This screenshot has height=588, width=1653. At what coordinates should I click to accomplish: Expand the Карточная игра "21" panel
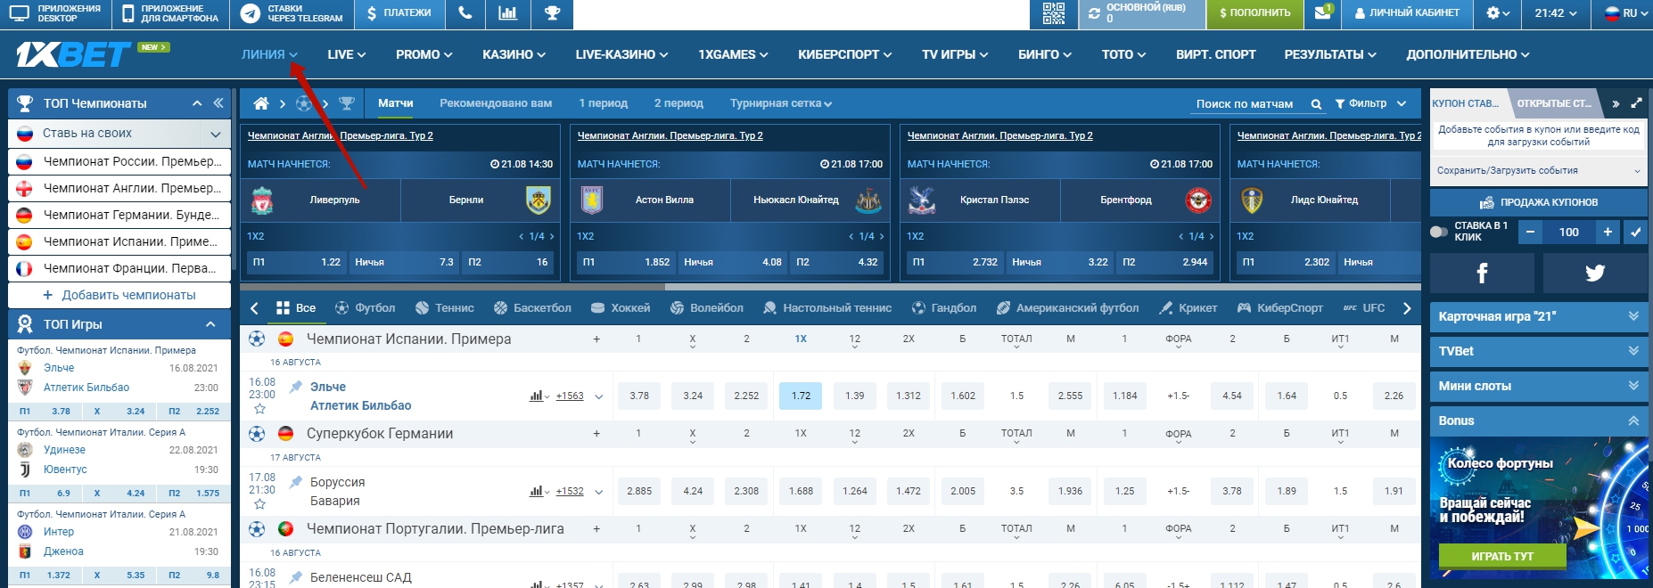[x=1539, y=316]
